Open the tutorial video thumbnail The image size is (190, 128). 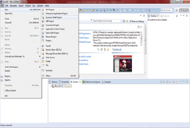[122, 64]
